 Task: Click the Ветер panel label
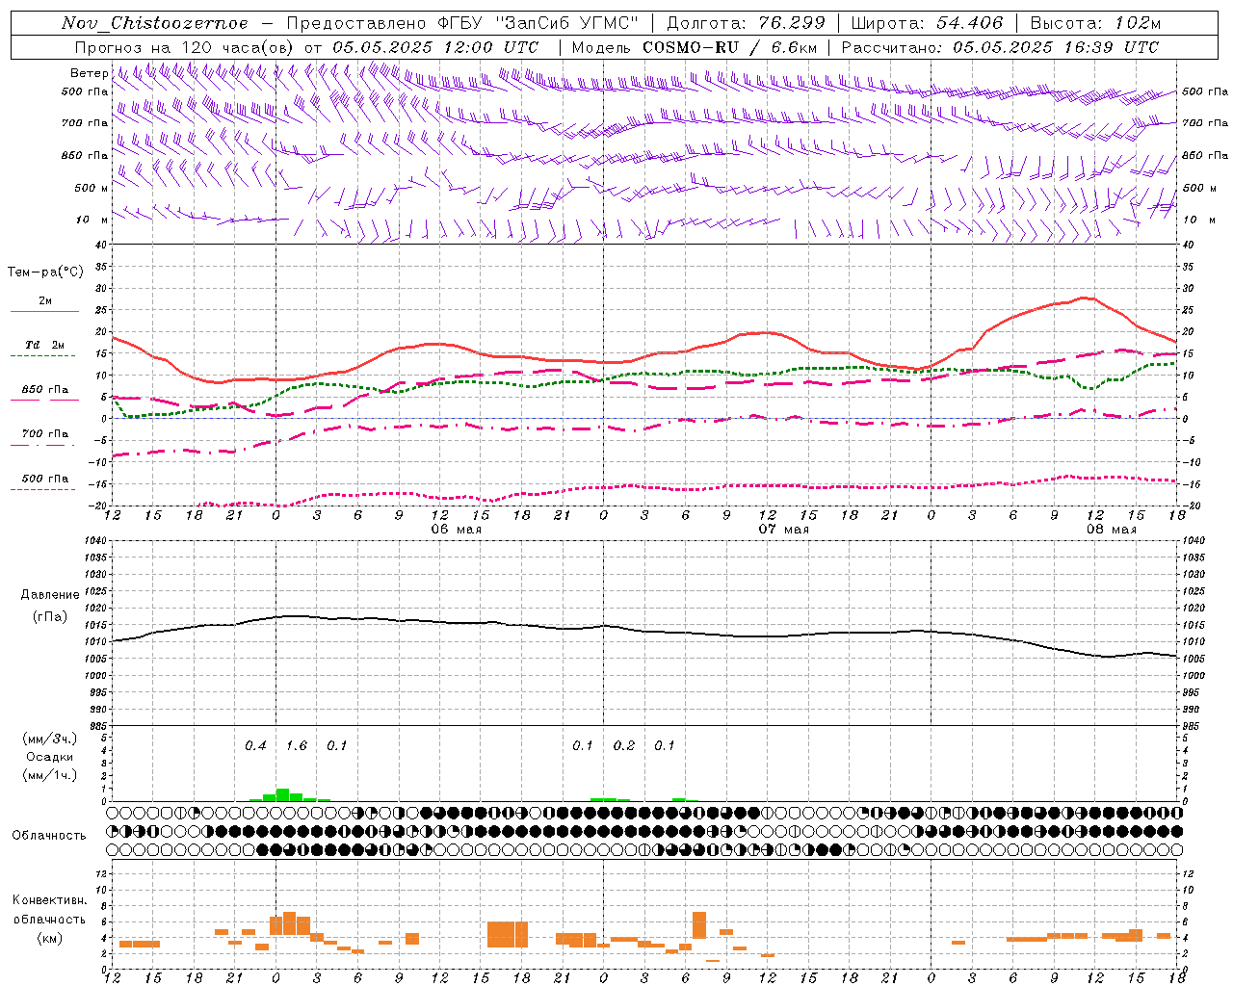(x=89, y=73)
